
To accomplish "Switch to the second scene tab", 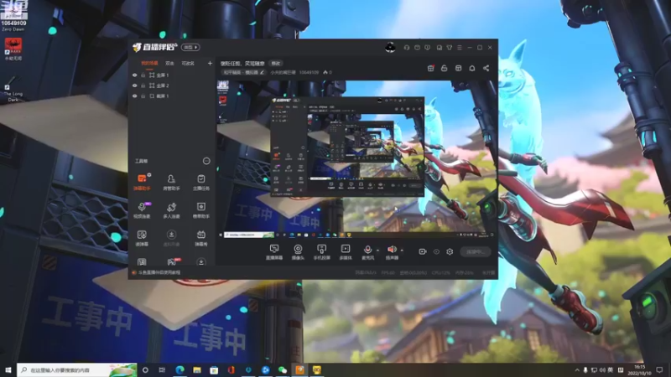I will (x=170, y=64).
